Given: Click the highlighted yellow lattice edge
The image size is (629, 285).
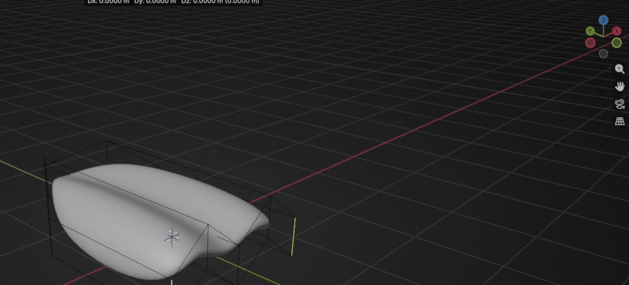Looking at the screenshot, I should 293,236.
